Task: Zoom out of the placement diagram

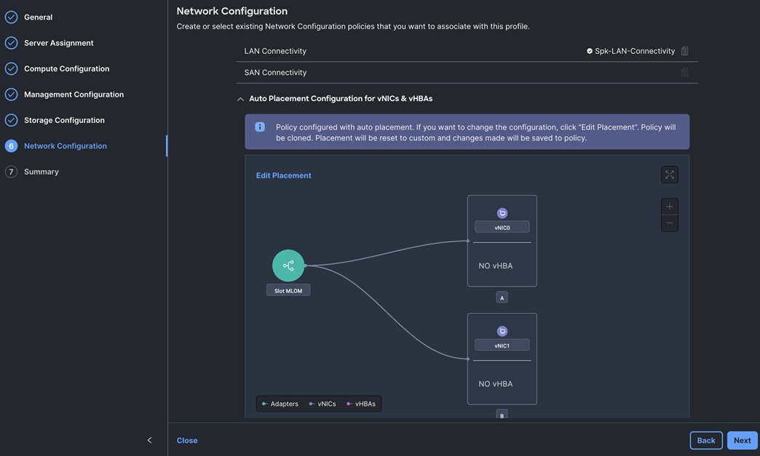Action: tap(669, 223)
